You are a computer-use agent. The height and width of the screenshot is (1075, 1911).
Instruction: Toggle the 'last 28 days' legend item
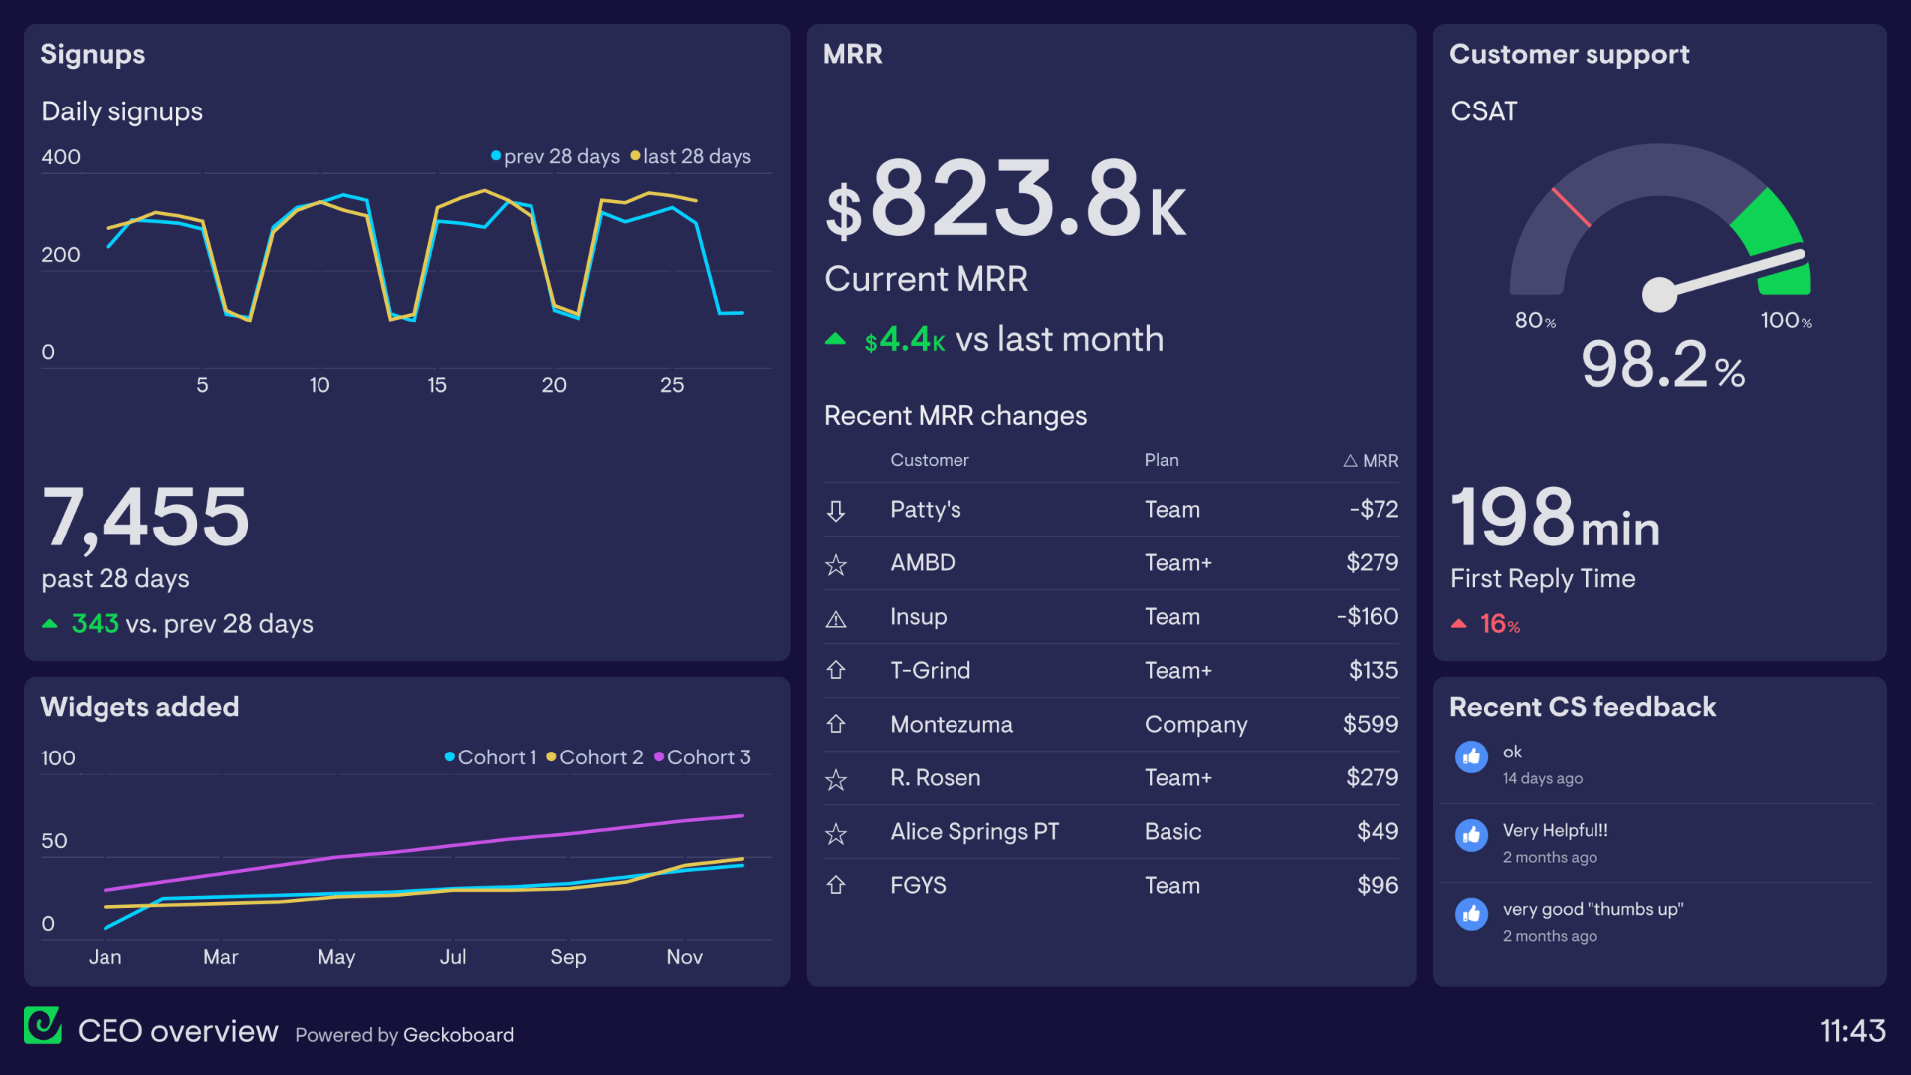(x=692, y=157)
